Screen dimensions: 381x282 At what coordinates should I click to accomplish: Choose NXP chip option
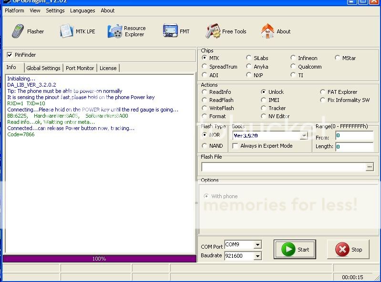248,75
